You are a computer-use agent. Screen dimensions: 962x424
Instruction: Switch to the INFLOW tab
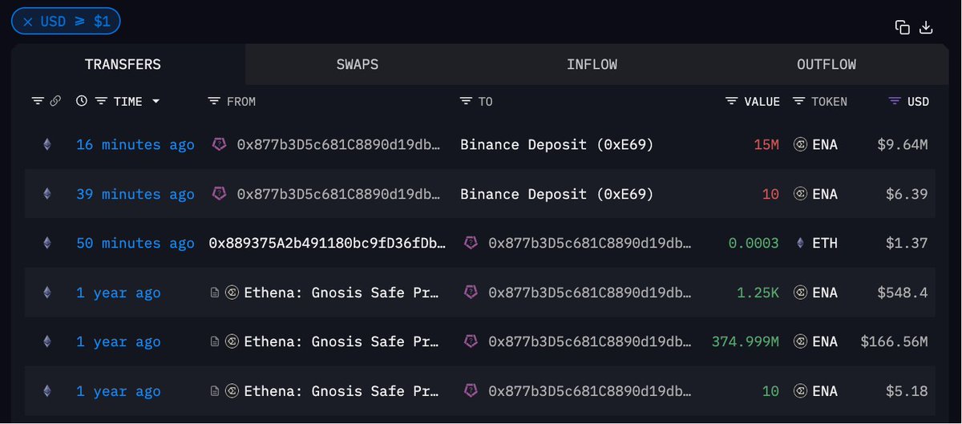pos(592,64)
